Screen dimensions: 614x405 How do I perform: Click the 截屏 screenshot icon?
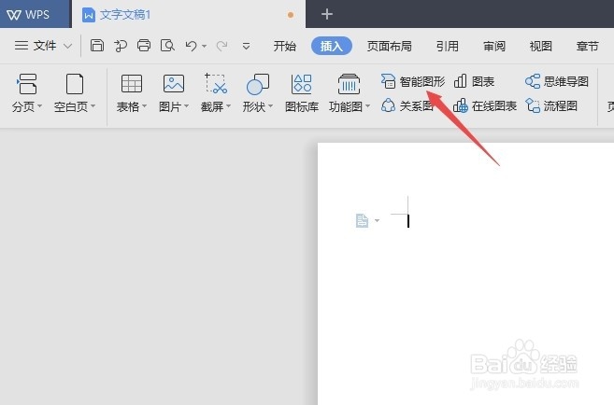point(216,84)
